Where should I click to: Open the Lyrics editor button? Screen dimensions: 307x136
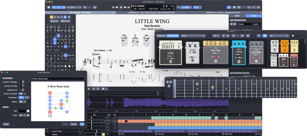click(55, 21)
